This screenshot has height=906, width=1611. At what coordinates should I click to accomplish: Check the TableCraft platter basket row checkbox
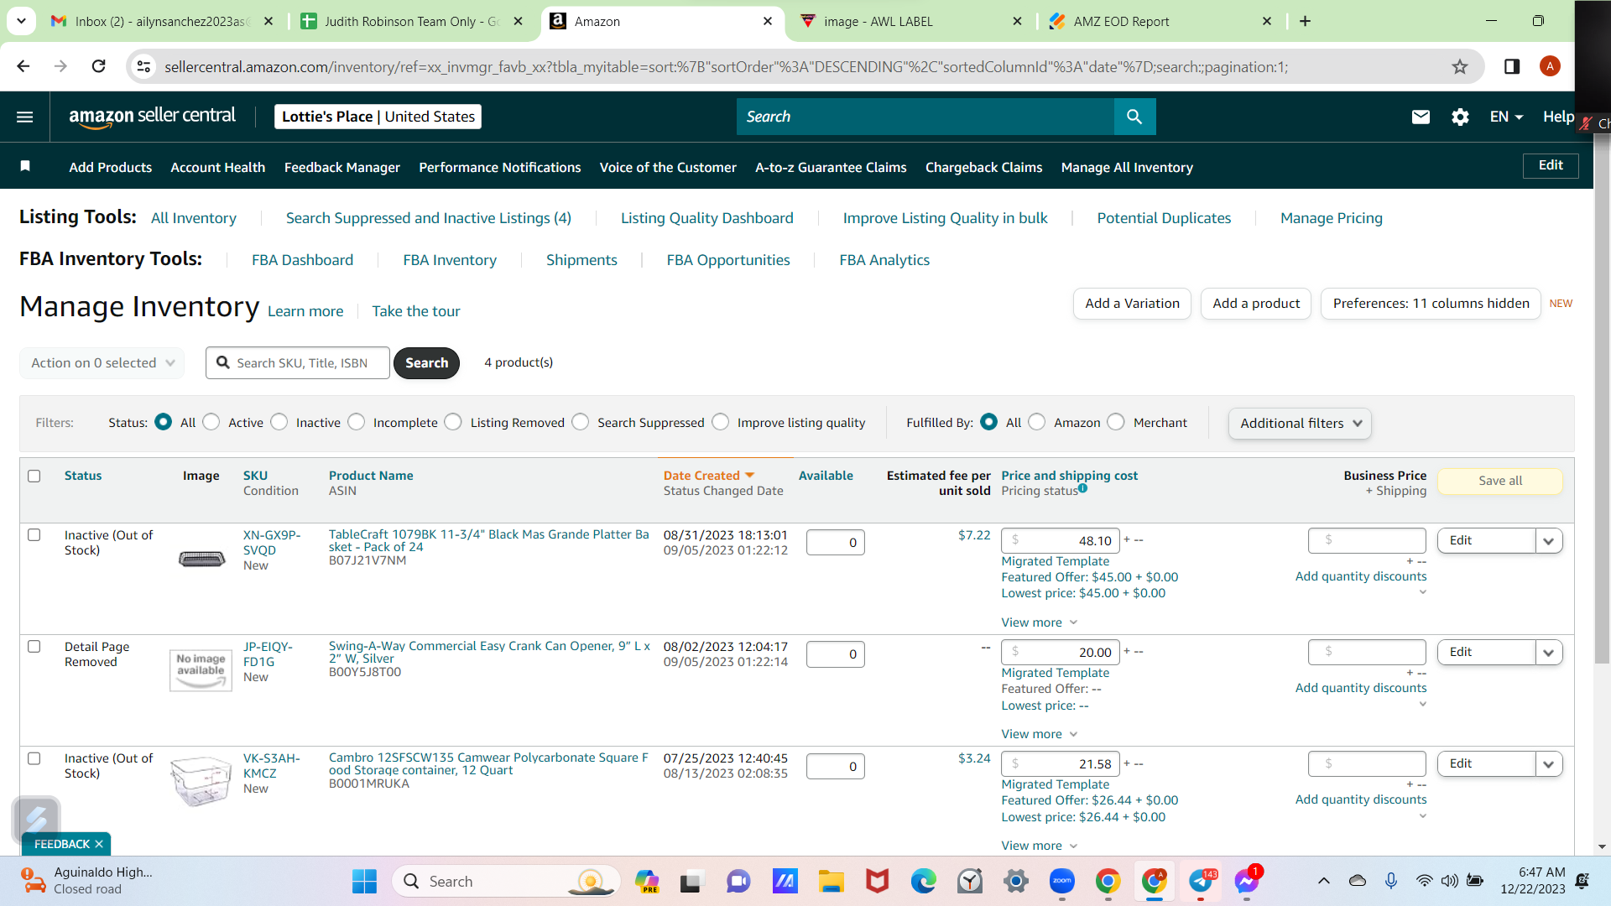(34, 535)
